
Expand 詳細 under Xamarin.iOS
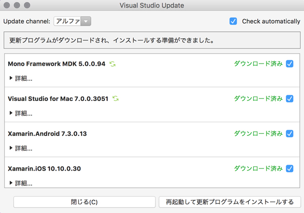(x=21, y=183)
